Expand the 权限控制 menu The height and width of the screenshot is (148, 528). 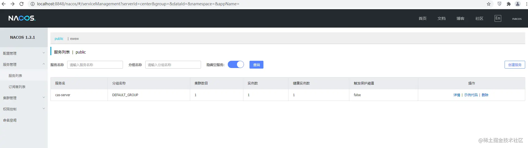24,109
